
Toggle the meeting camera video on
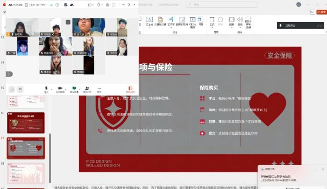pyautogui.click(x=60, y=88)
